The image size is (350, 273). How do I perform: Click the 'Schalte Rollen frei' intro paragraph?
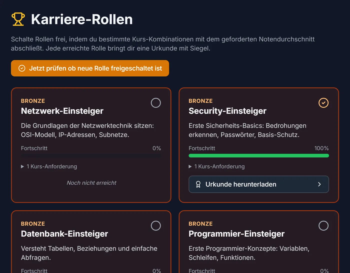click(x=163, y=44)
